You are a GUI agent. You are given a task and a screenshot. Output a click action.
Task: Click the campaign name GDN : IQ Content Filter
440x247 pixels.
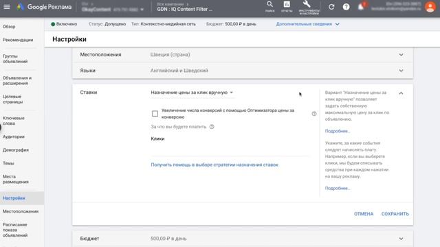(x=185, y=9)
